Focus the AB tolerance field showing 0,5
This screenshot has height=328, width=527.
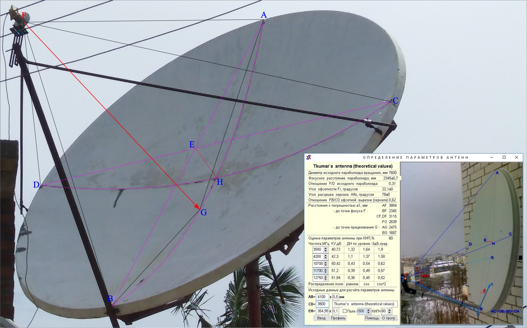click(336, 297)
